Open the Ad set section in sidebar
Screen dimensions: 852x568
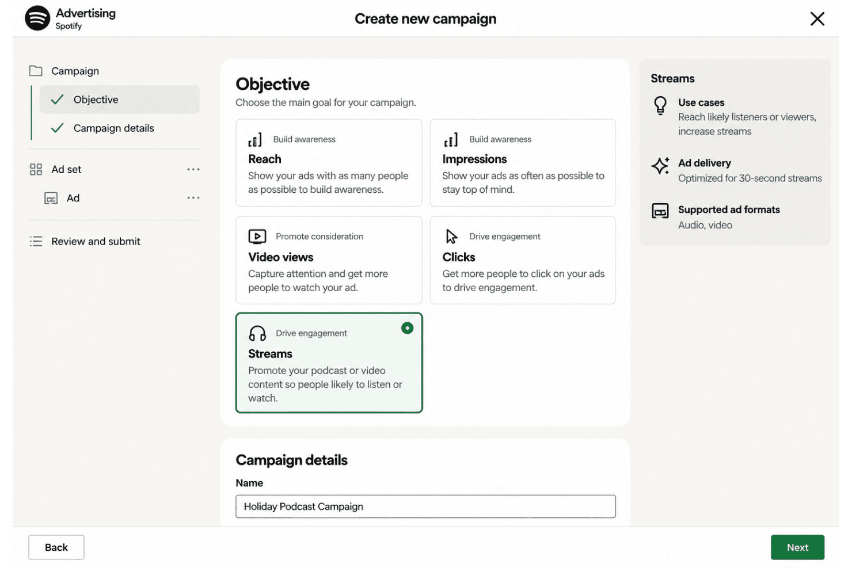(66, 169)
